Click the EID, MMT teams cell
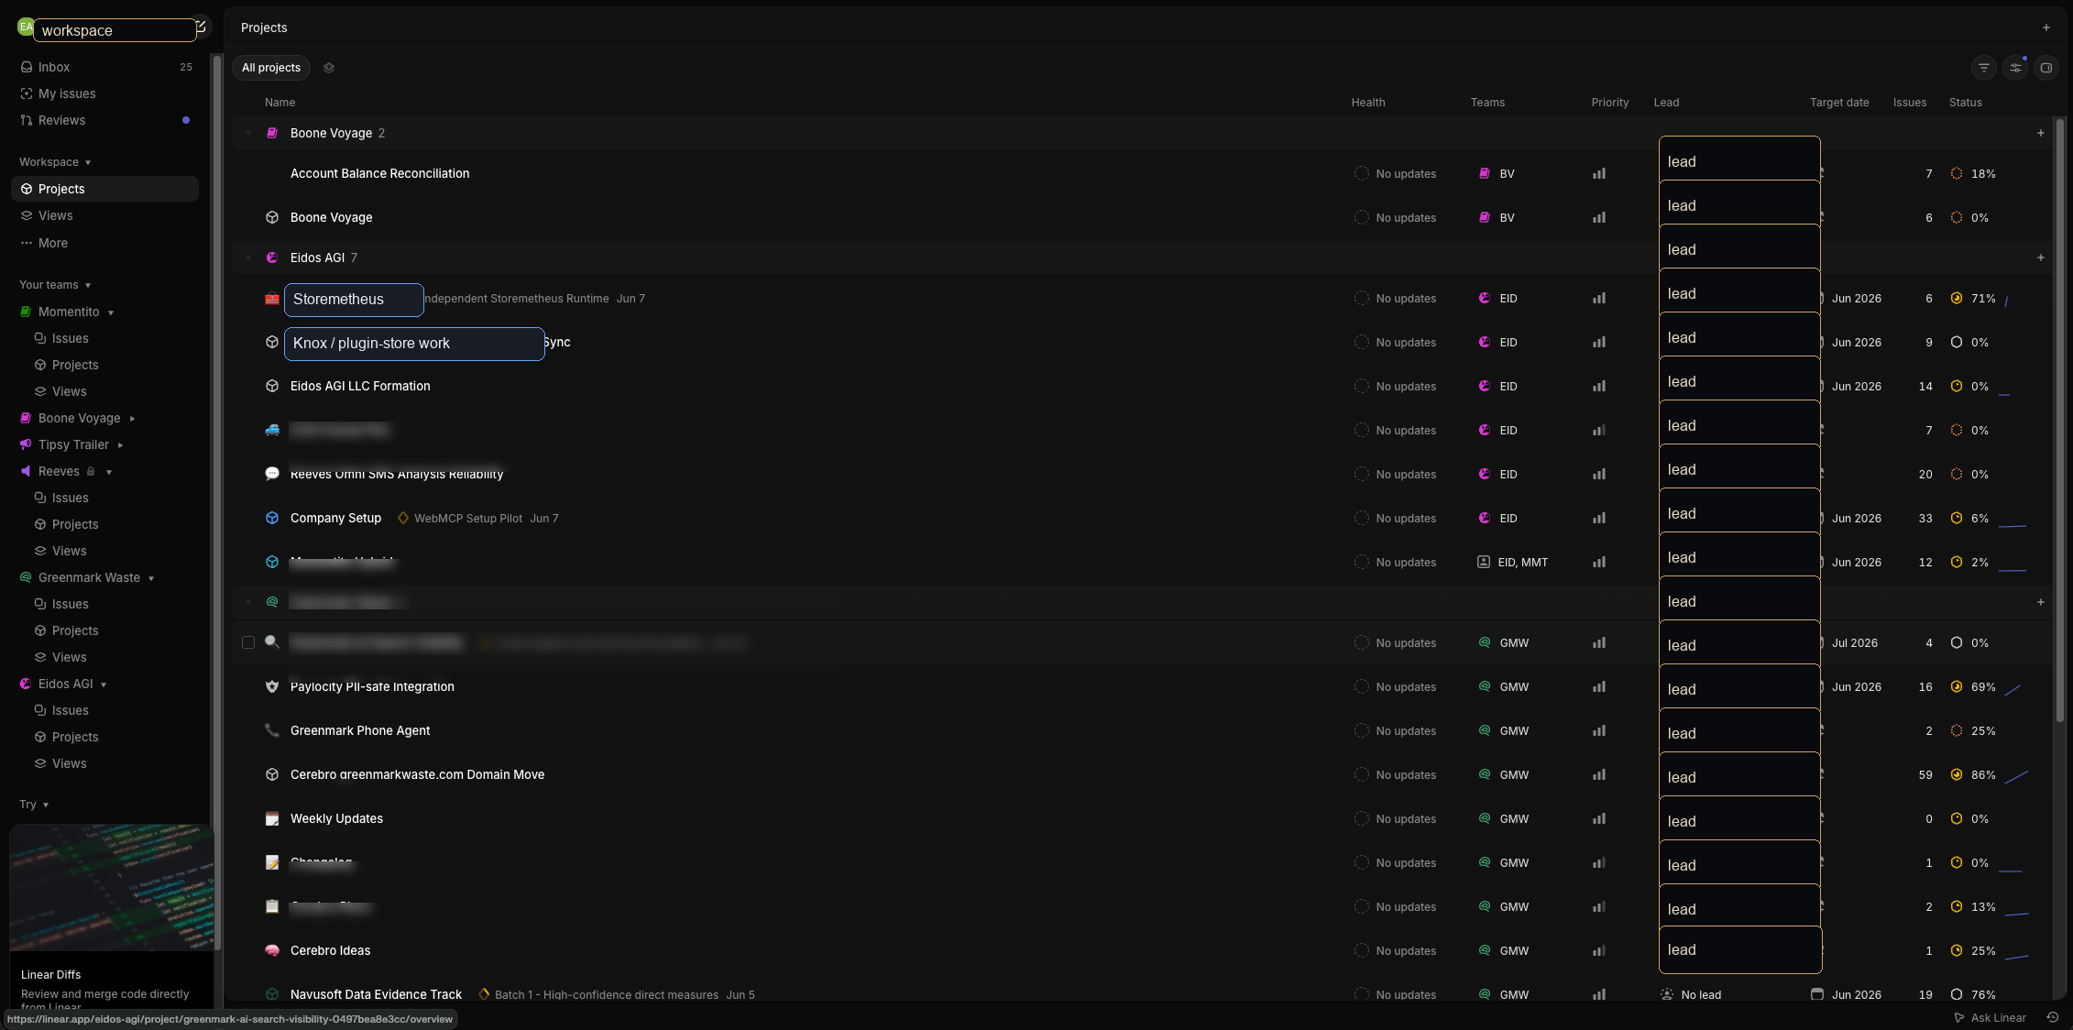Screen dimensions: 2073x1030 point(1512,562)
